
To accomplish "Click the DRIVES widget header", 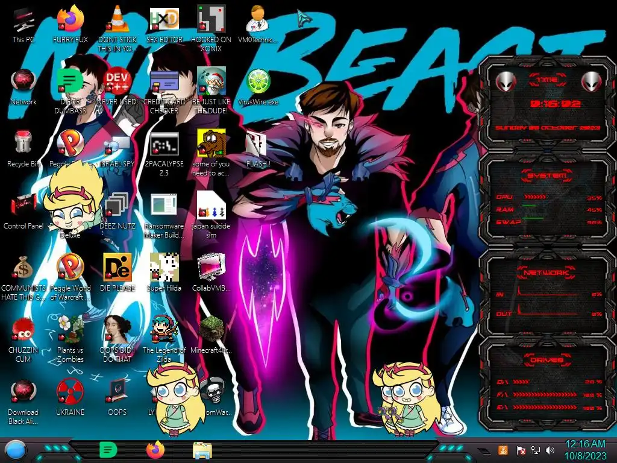I will click(547, 360).
